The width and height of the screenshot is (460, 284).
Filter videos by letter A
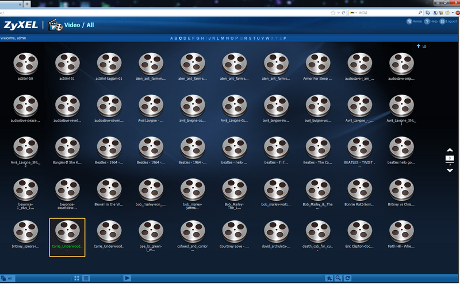click(x=171, y=38)
